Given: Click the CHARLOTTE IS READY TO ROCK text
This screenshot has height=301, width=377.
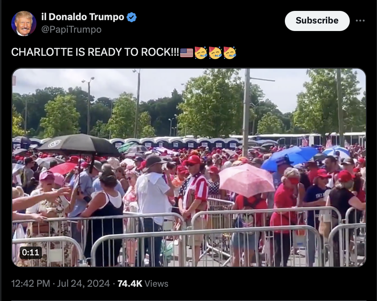Looking at the screenshot, I should point(95,52).
